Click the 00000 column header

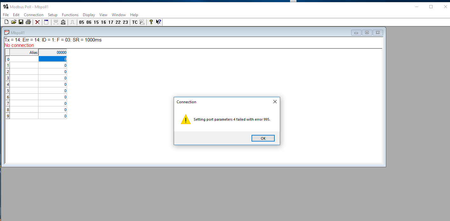click(x=53, y=53)
